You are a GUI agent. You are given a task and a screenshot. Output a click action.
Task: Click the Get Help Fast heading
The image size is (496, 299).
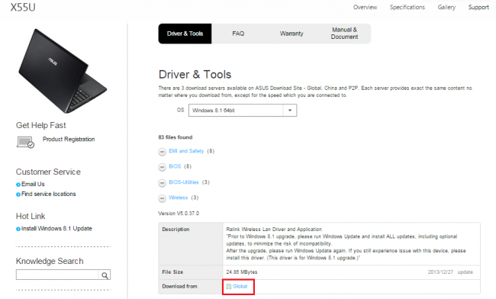point(40,126)
